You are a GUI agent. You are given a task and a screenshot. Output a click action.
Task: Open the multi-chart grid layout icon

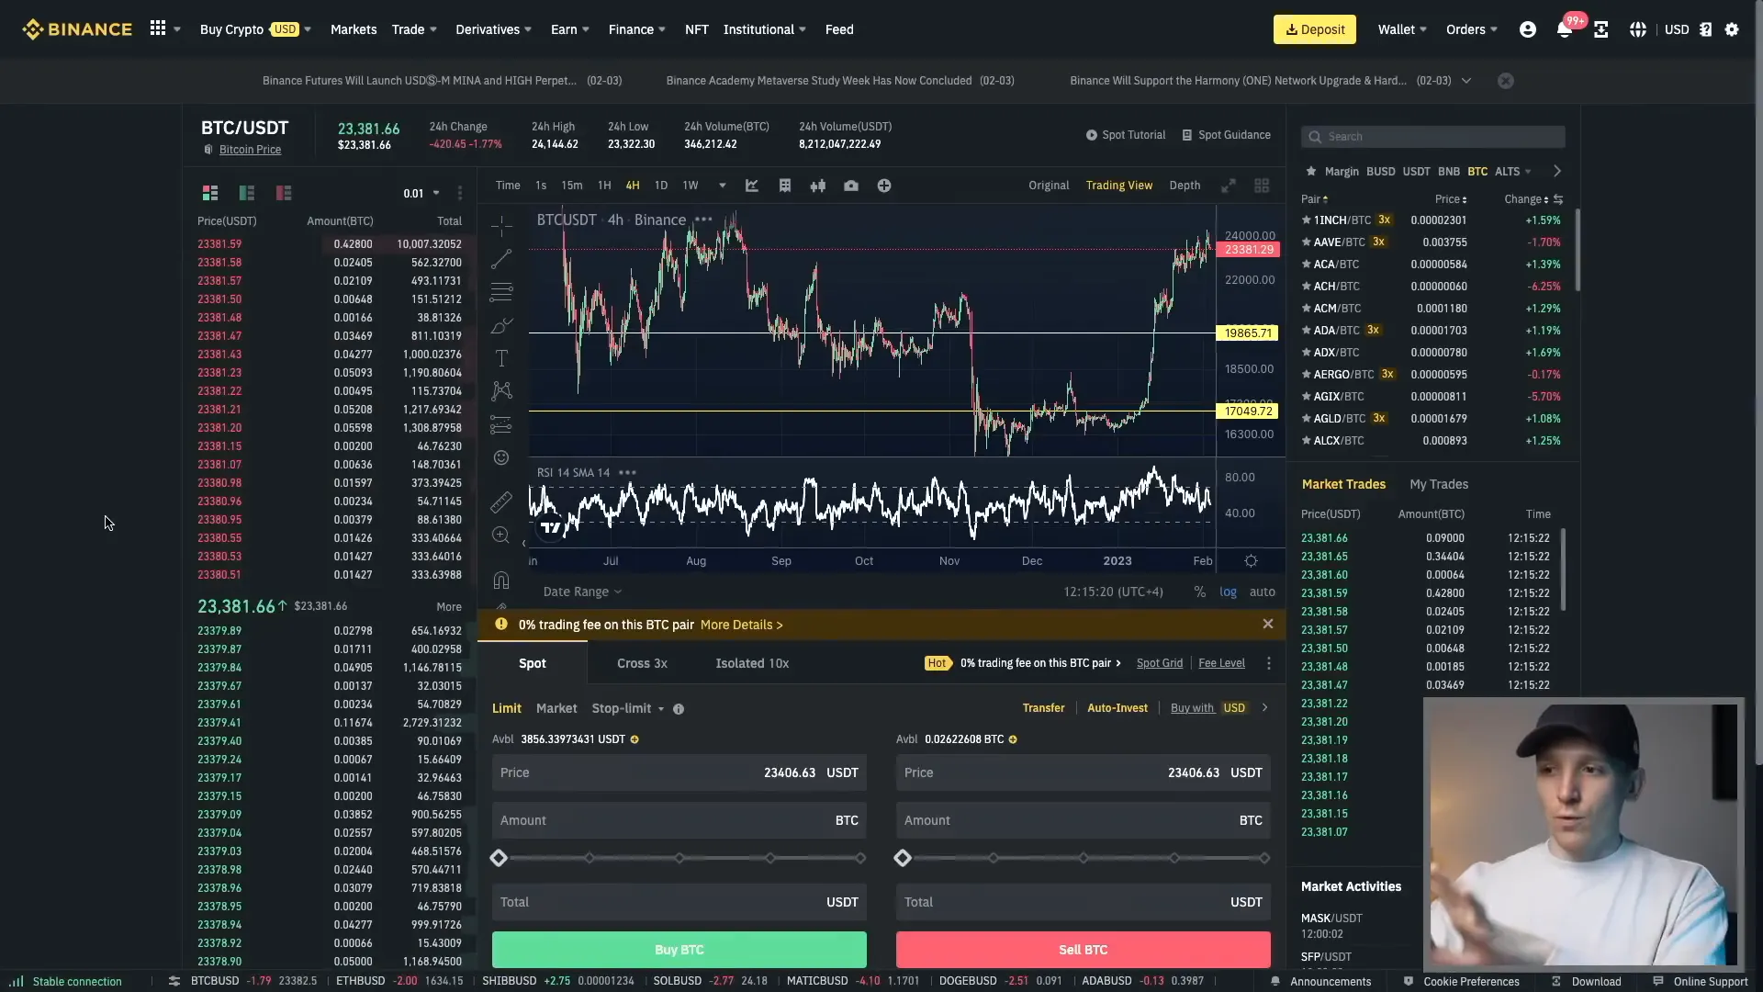click(x=1262, y=186)
